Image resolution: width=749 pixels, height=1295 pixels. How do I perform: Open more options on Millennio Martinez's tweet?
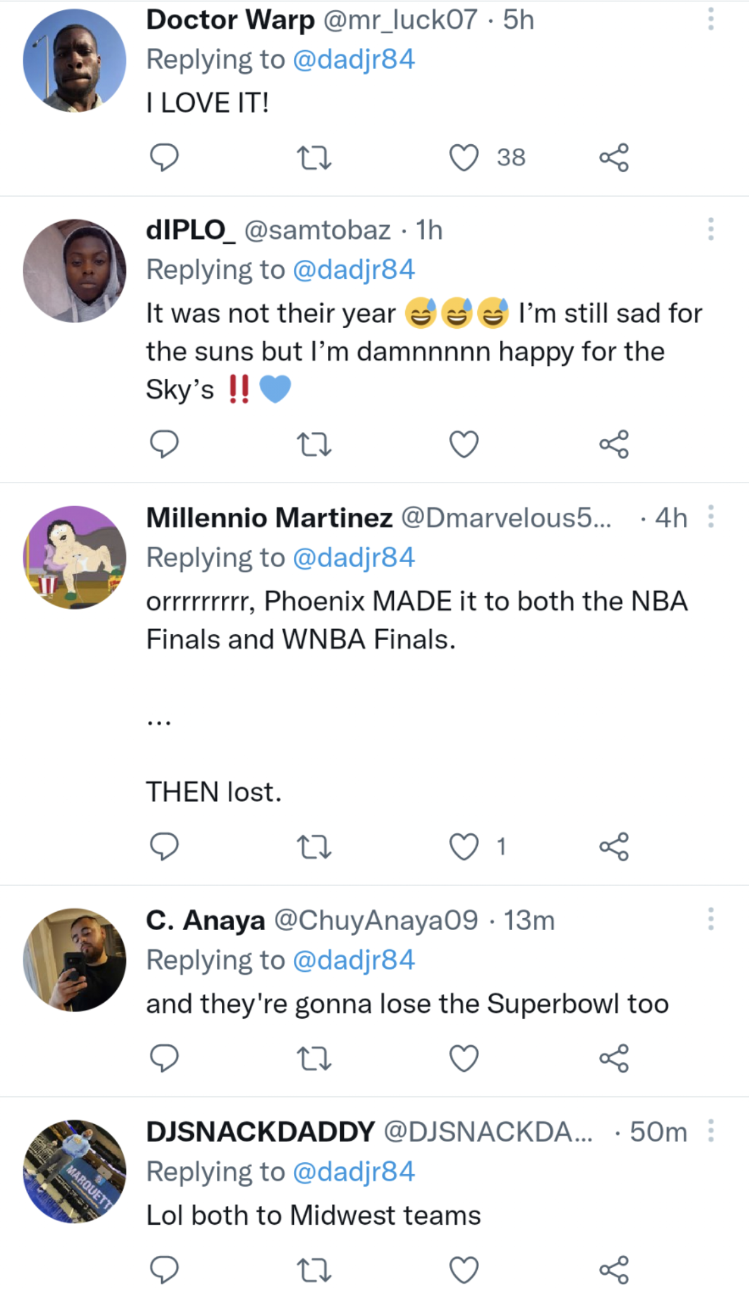(711, 517)
